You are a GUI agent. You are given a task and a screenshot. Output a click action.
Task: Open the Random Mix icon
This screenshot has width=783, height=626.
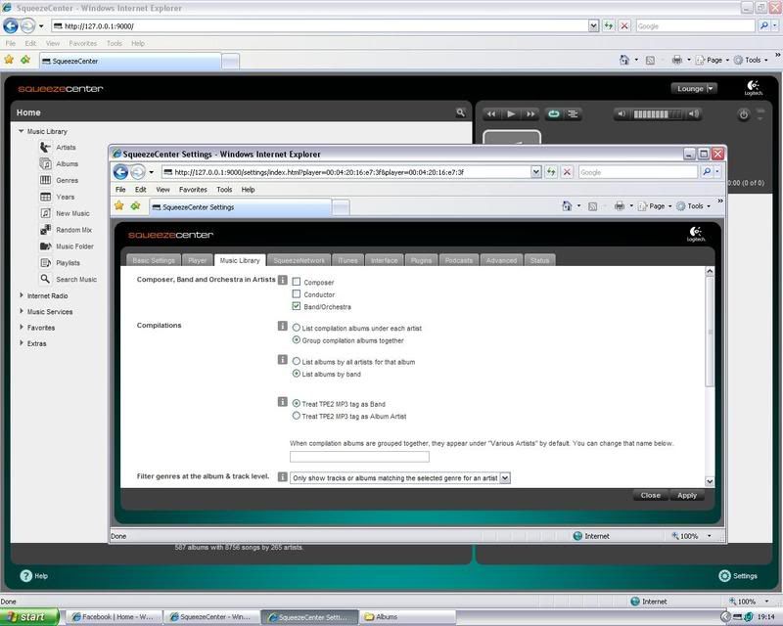click(x=46, y=230)
